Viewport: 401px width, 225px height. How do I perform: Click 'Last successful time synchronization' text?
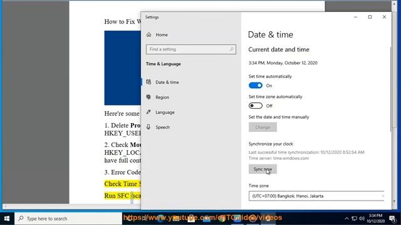pyautogui.click(x=306, y=152)
